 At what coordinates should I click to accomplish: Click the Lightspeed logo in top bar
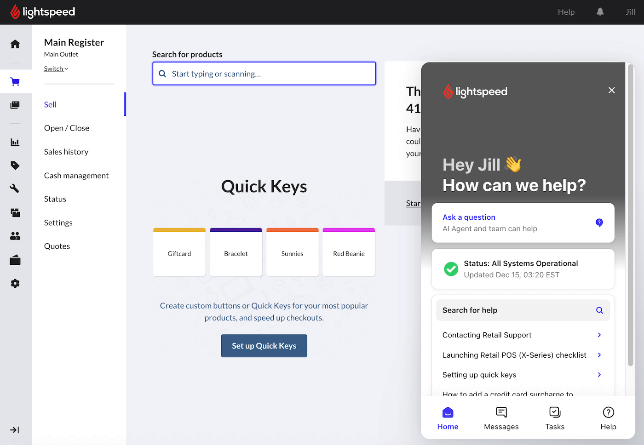43,12
